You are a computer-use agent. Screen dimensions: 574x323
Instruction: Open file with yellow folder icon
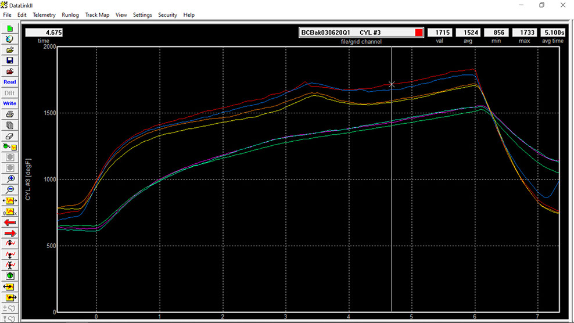[10, 49]
